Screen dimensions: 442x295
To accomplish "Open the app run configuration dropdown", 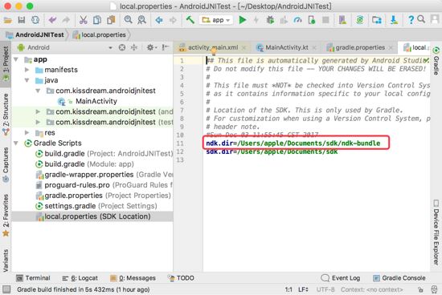I will tap(216, 20).
